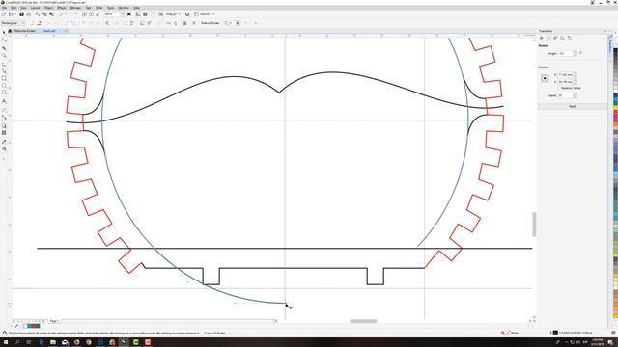Open the zoom level dropdown
This screenshot has height=347, width=618.
coord(123,14)
